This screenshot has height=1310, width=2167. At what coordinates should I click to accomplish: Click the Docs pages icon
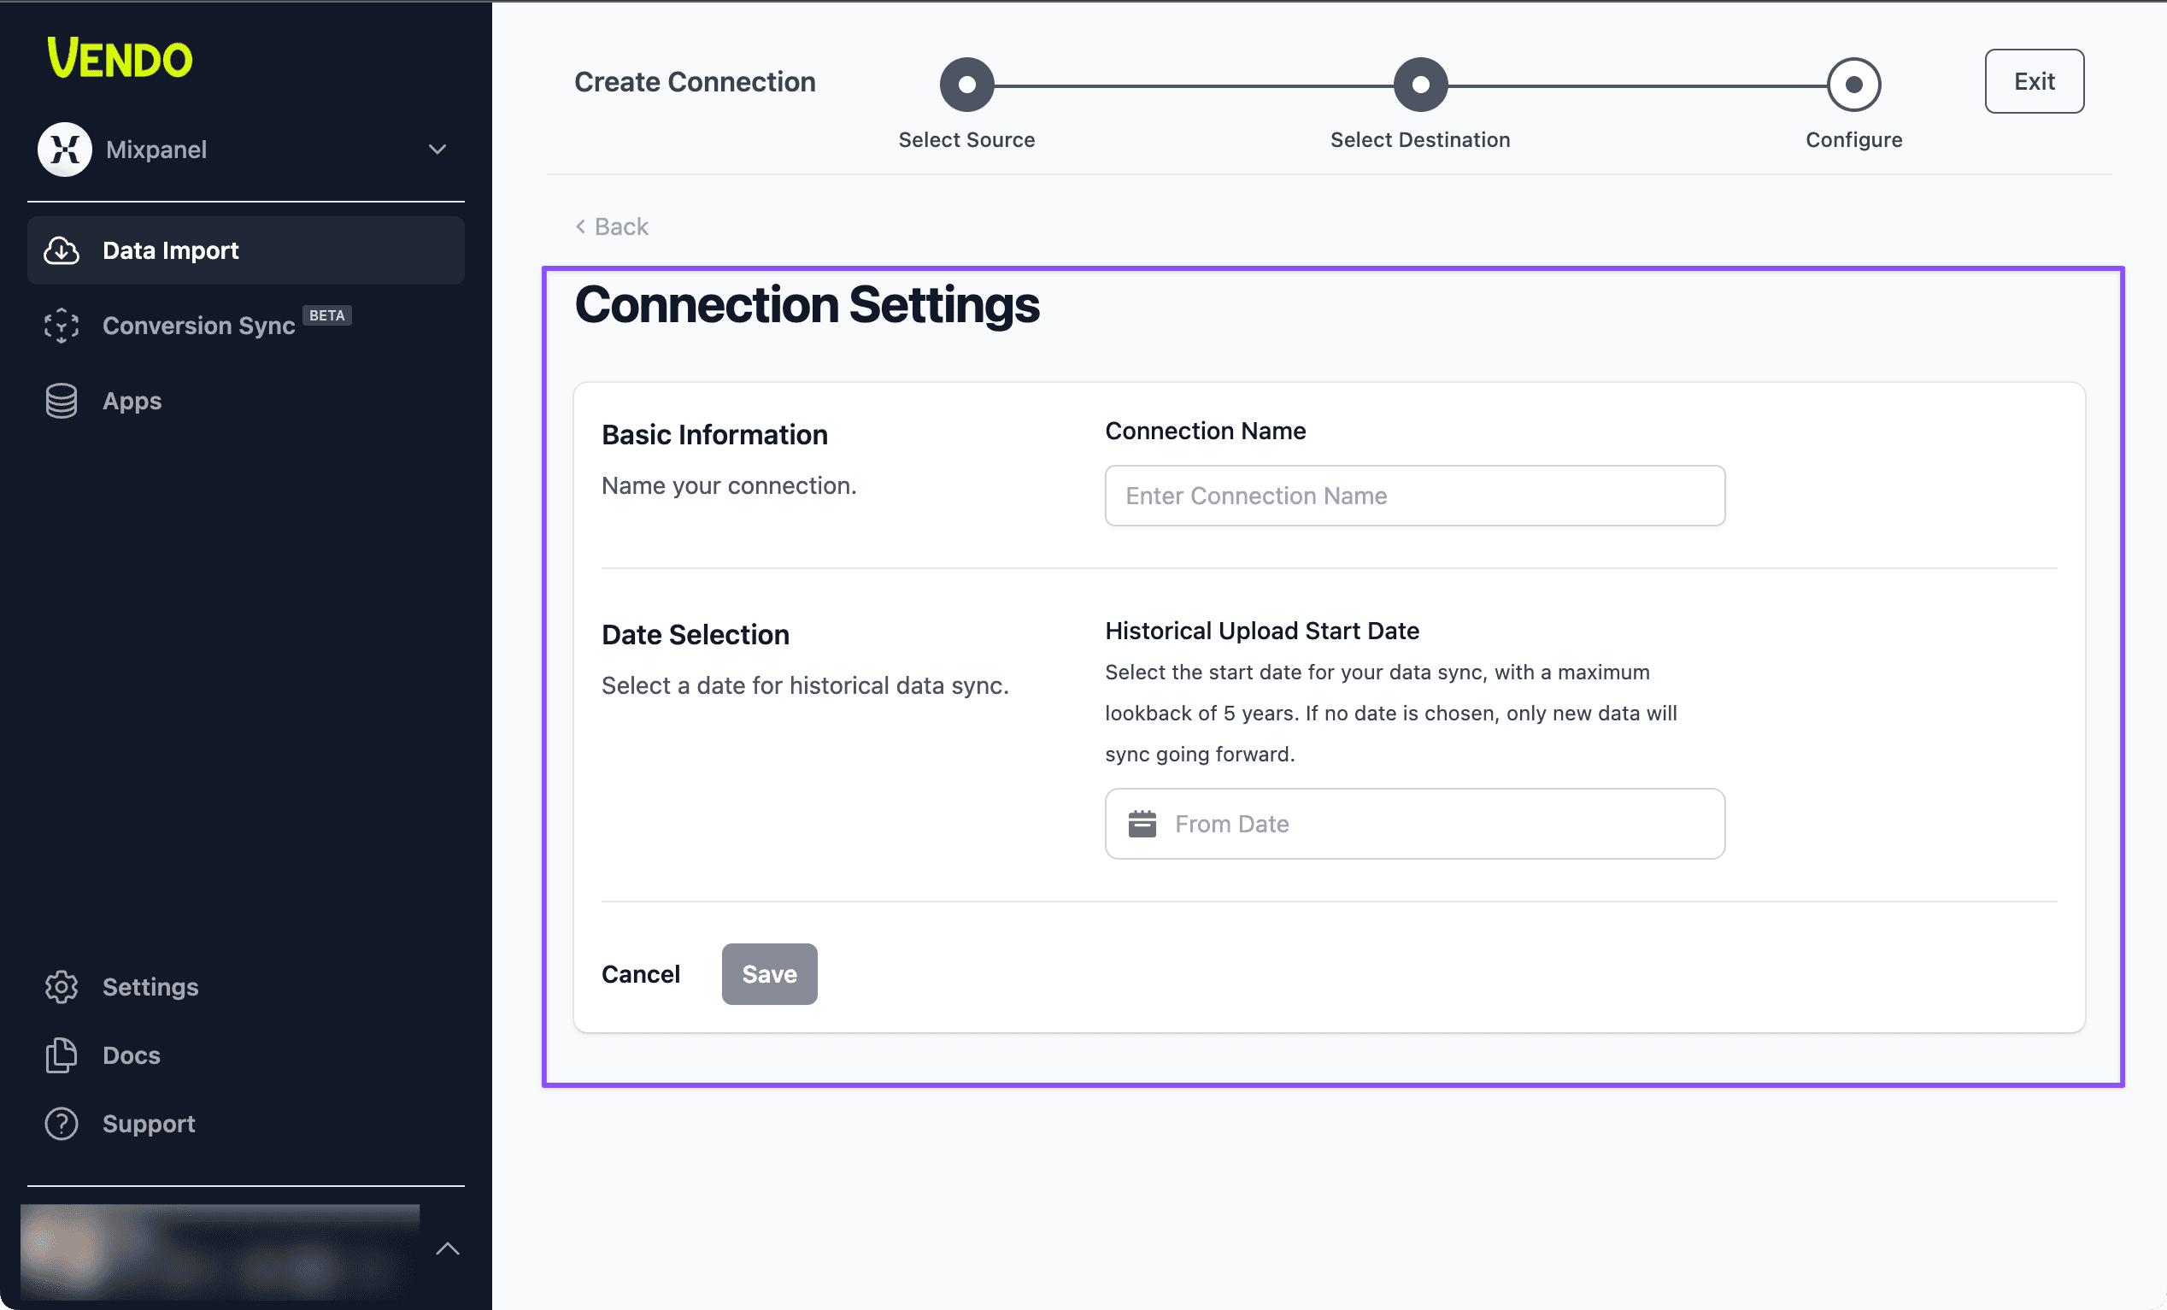click(x=62, y=1054)
